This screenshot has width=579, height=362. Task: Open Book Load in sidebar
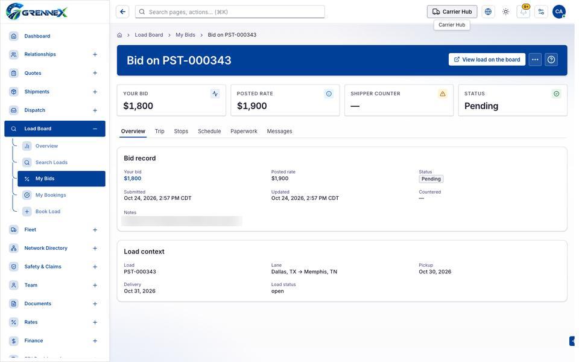(x=62, y=212)
